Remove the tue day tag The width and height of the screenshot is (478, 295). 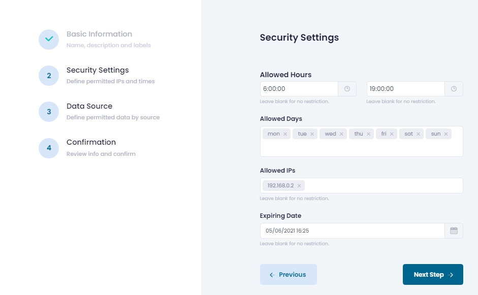[x=312, y=134]
